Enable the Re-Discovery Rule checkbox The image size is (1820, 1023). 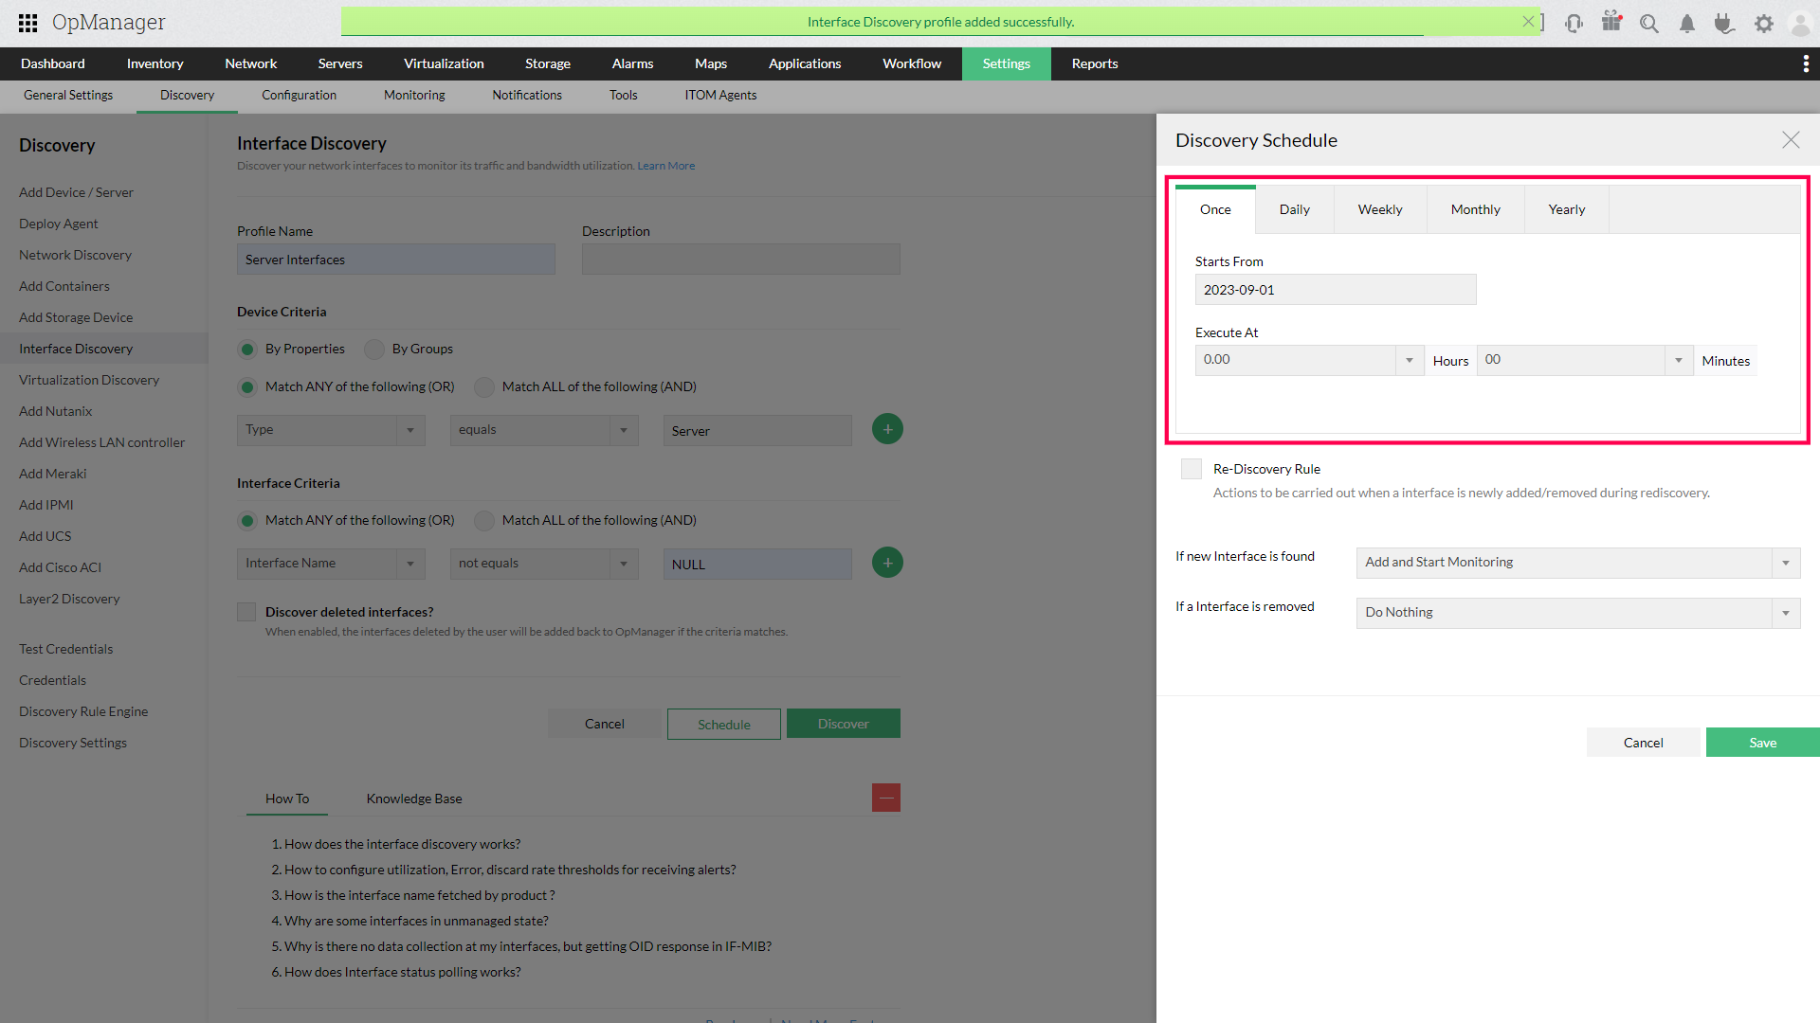1192,469
